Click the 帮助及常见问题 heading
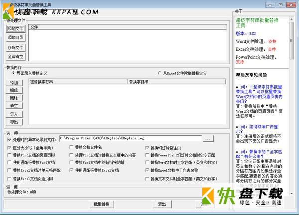Screen dimensions: 299x215 (251, 75)
